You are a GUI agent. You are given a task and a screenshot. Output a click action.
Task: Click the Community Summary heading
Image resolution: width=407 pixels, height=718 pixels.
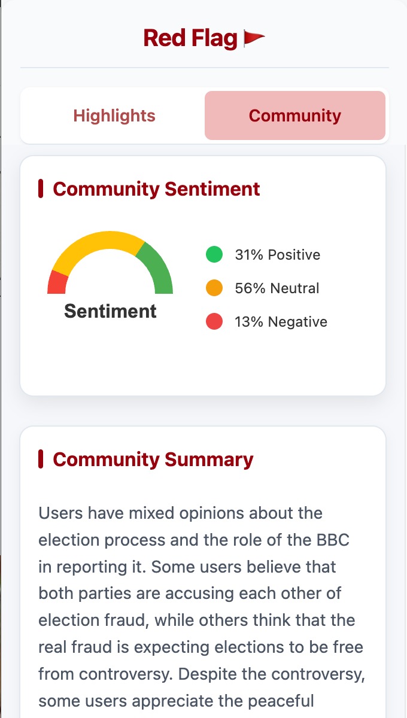(x=153, y=460)
